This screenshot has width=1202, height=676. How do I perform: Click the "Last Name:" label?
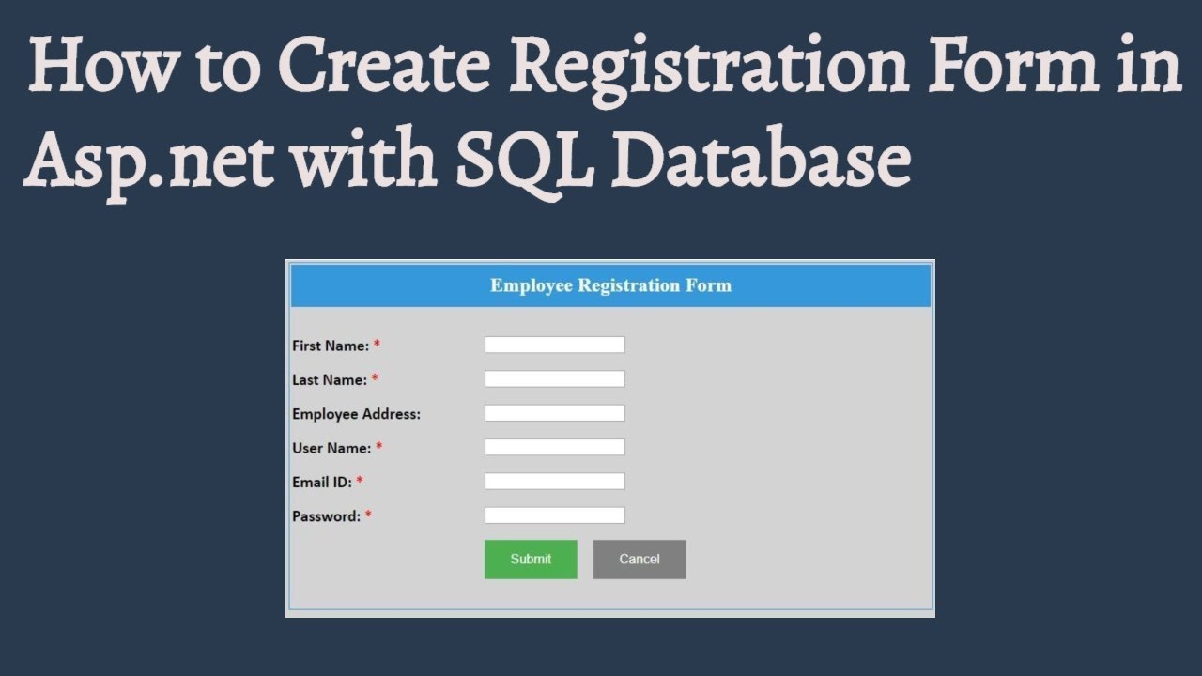coord(330,380)
